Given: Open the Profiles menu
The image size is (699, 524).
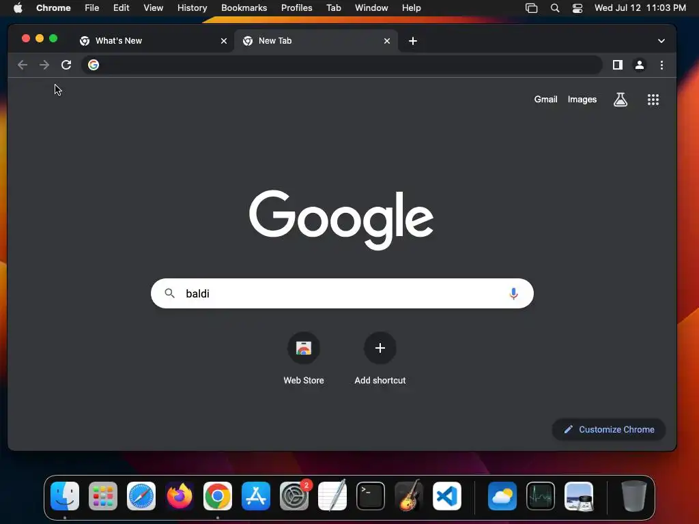Looking at the screenshot, I should [x=296, y=8].
